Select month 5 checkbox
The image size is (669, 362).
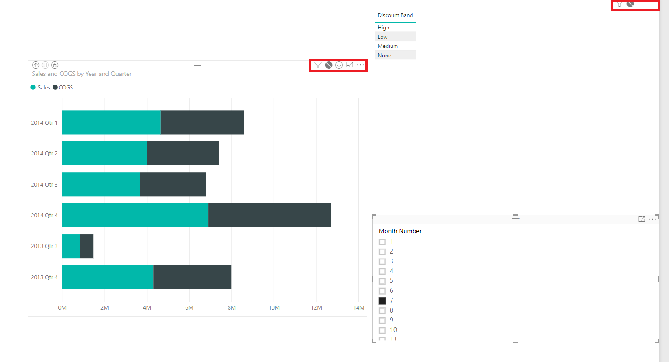(382, 281)
